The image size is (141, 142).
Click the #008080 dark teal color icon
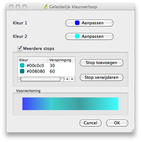(x=22, y=71)
